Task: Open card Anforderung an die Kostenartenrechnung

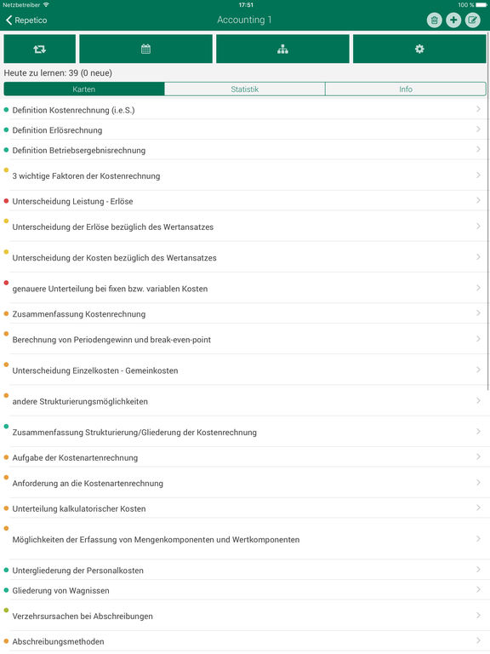Action: click(245, 482)
